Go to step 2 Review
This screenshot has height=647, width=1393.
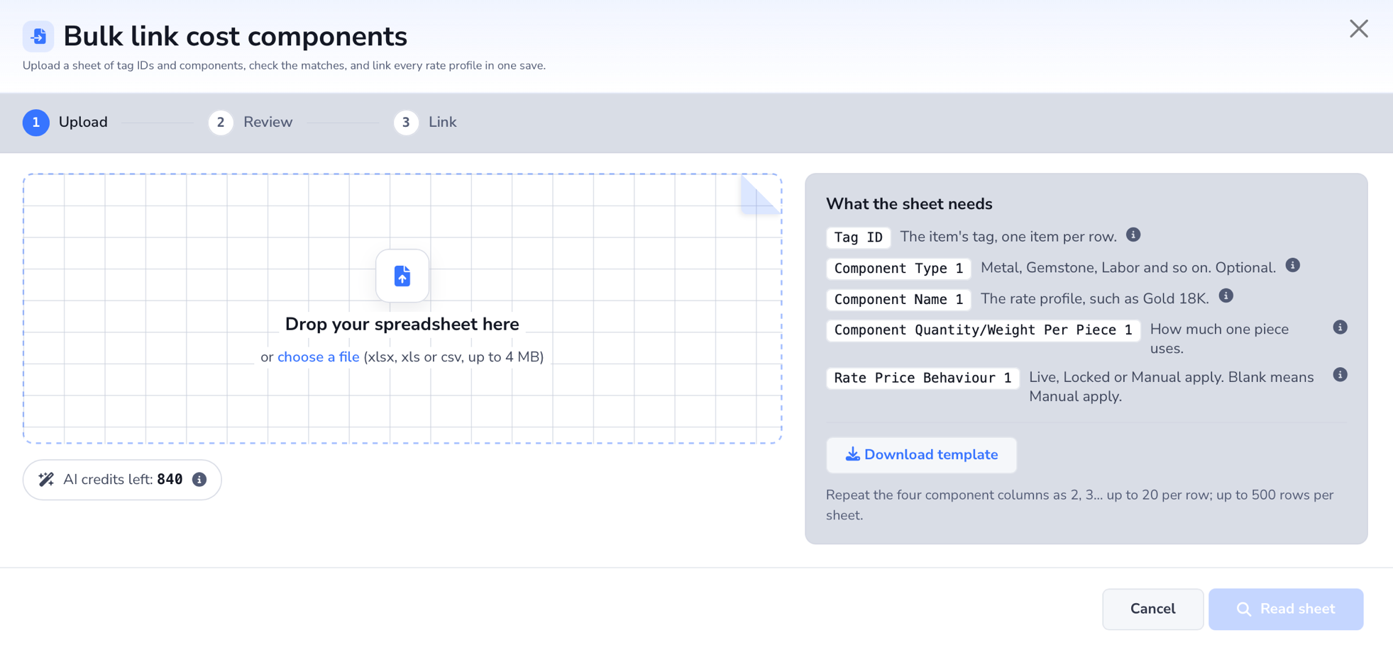pos(250,123)
